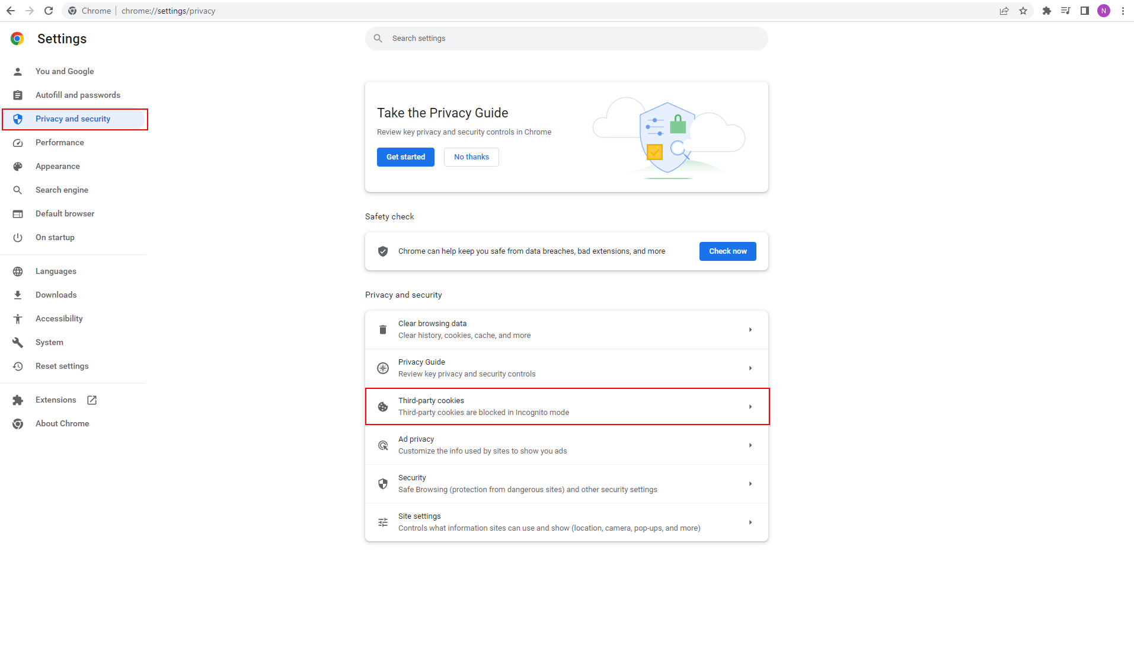Open the Appearance settings section

pyautogui.click(x=58, y=166)
